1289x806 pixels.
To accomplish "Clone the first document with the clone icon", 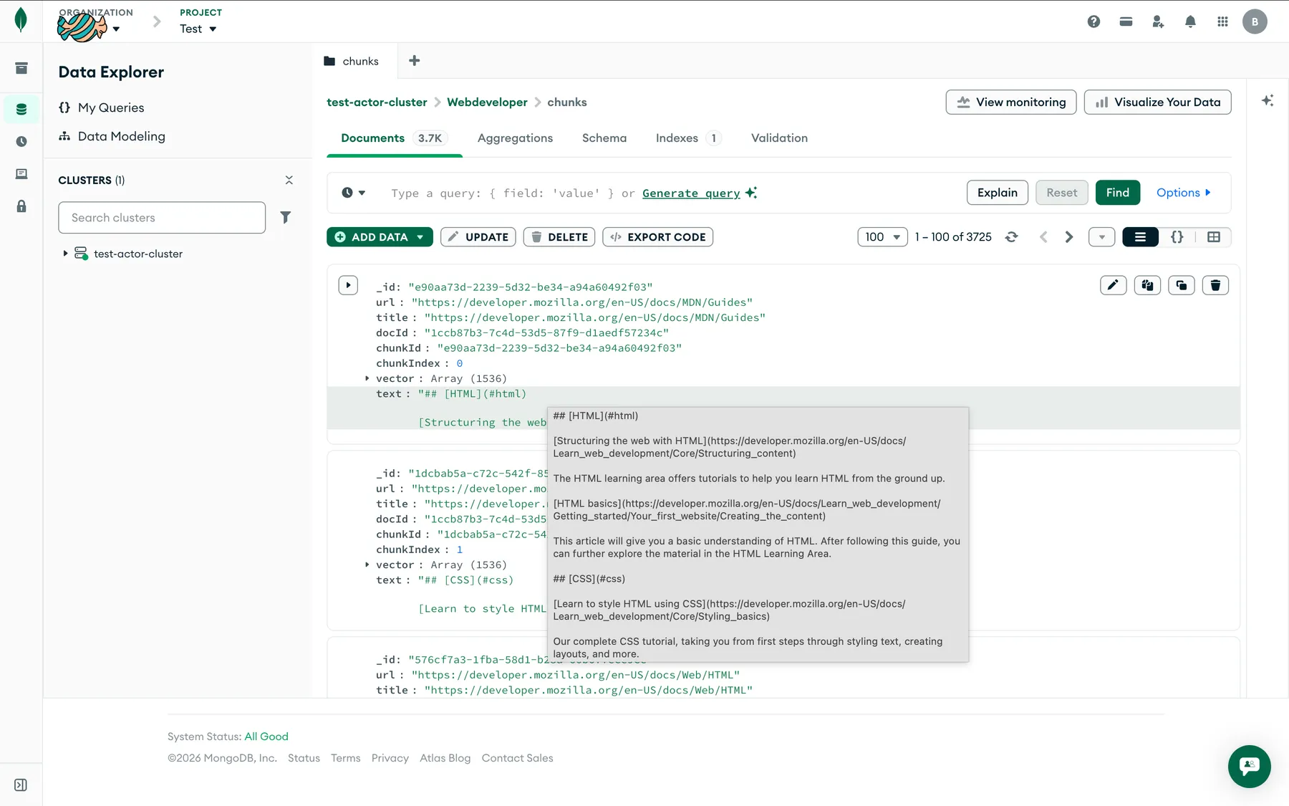I will pyautogui.click(x=1181, y=285).
